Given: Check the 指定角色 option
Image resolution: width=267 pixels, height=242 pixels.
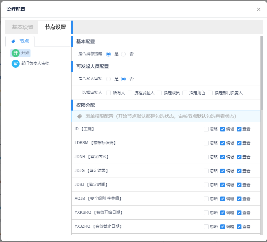Looking at the screenshot, I should [x=185, y=93].
